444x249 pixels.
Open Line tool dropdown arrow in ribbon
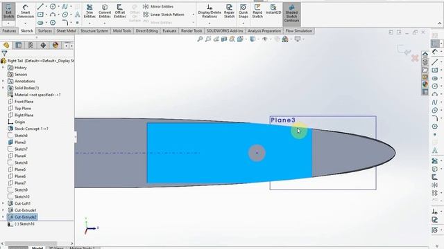[46, 6]
